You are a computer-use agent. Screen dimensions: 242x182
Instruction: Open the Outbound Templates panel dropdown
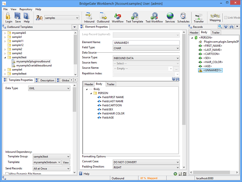74,27
